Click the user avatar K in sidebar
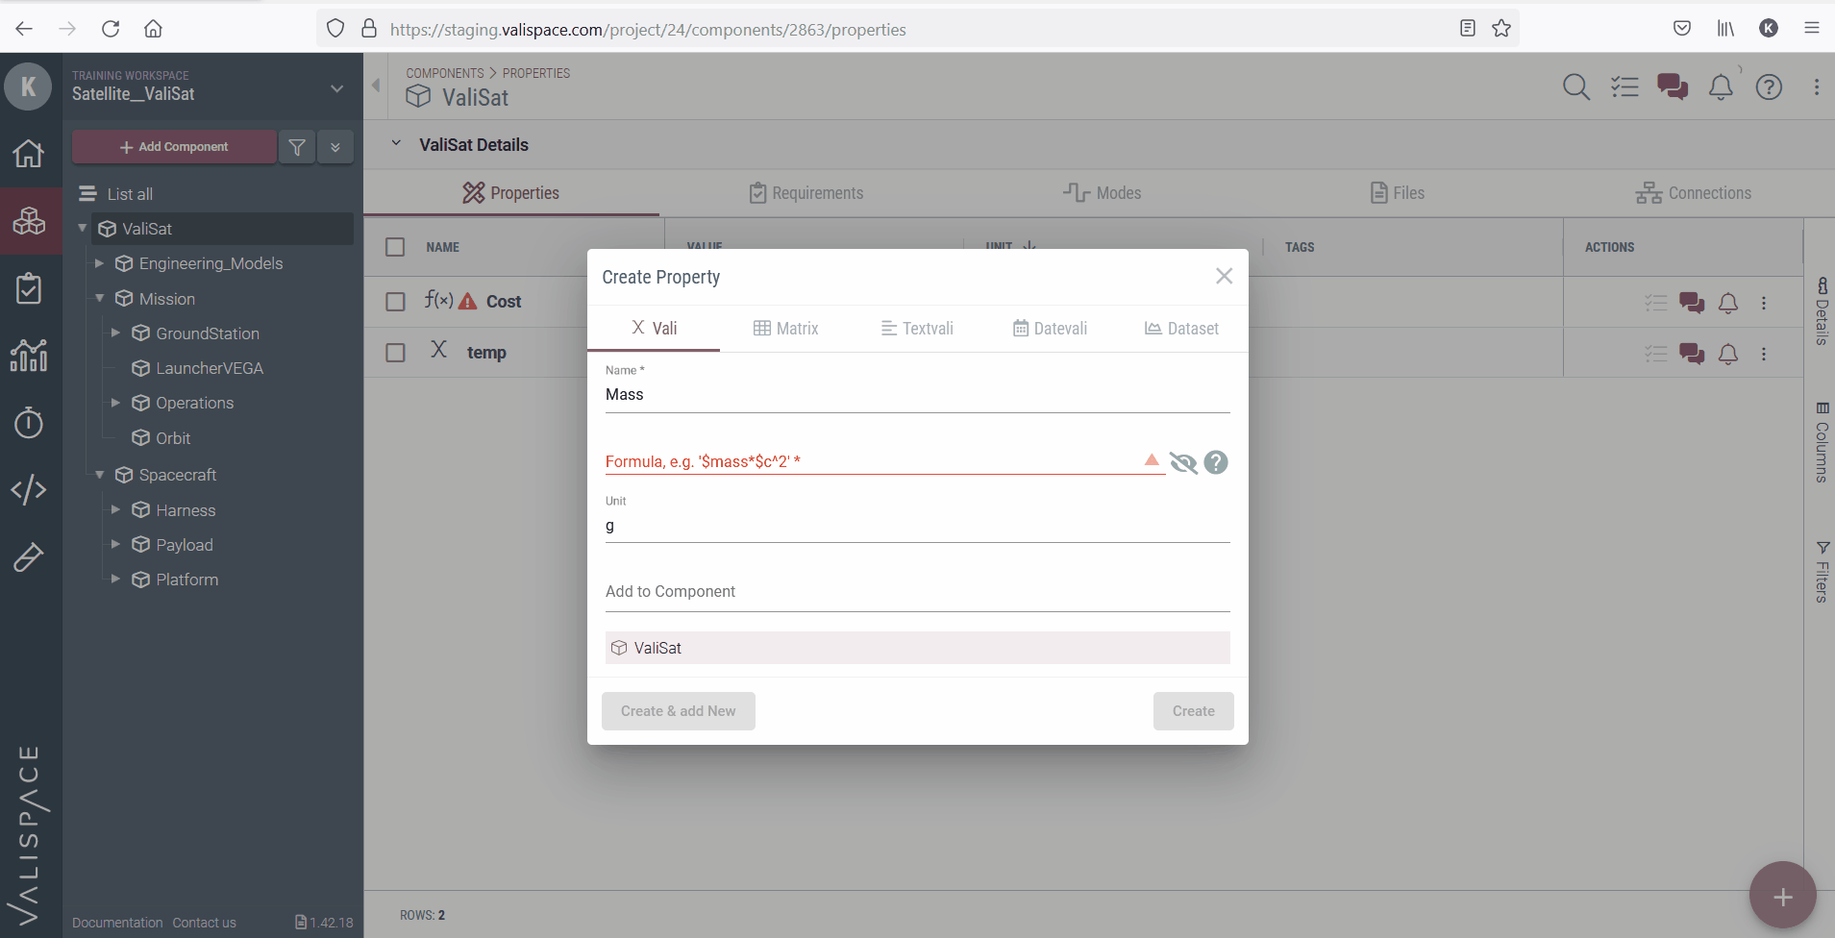The image size is (1835, 938). [28, 86]
